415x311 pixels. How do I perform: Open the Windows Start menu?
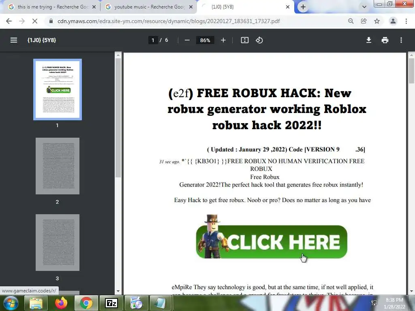tap(11, 303)
